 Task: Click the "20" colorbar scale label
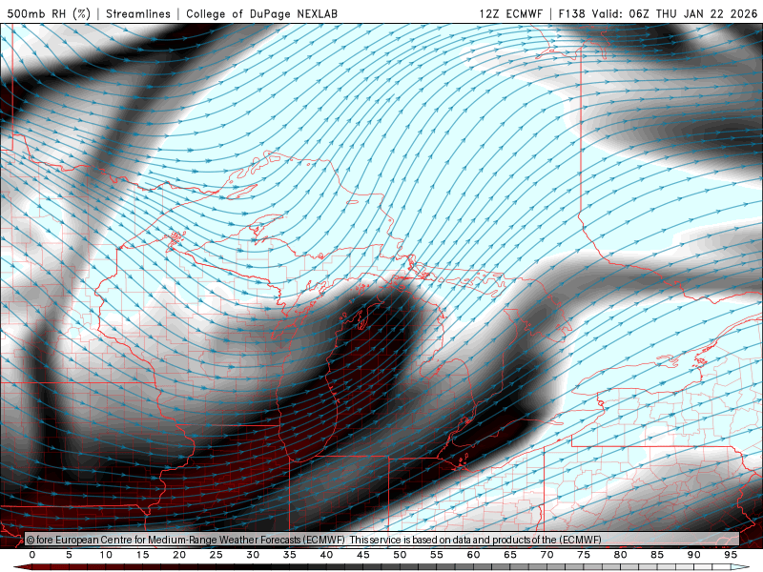point(179,555)
